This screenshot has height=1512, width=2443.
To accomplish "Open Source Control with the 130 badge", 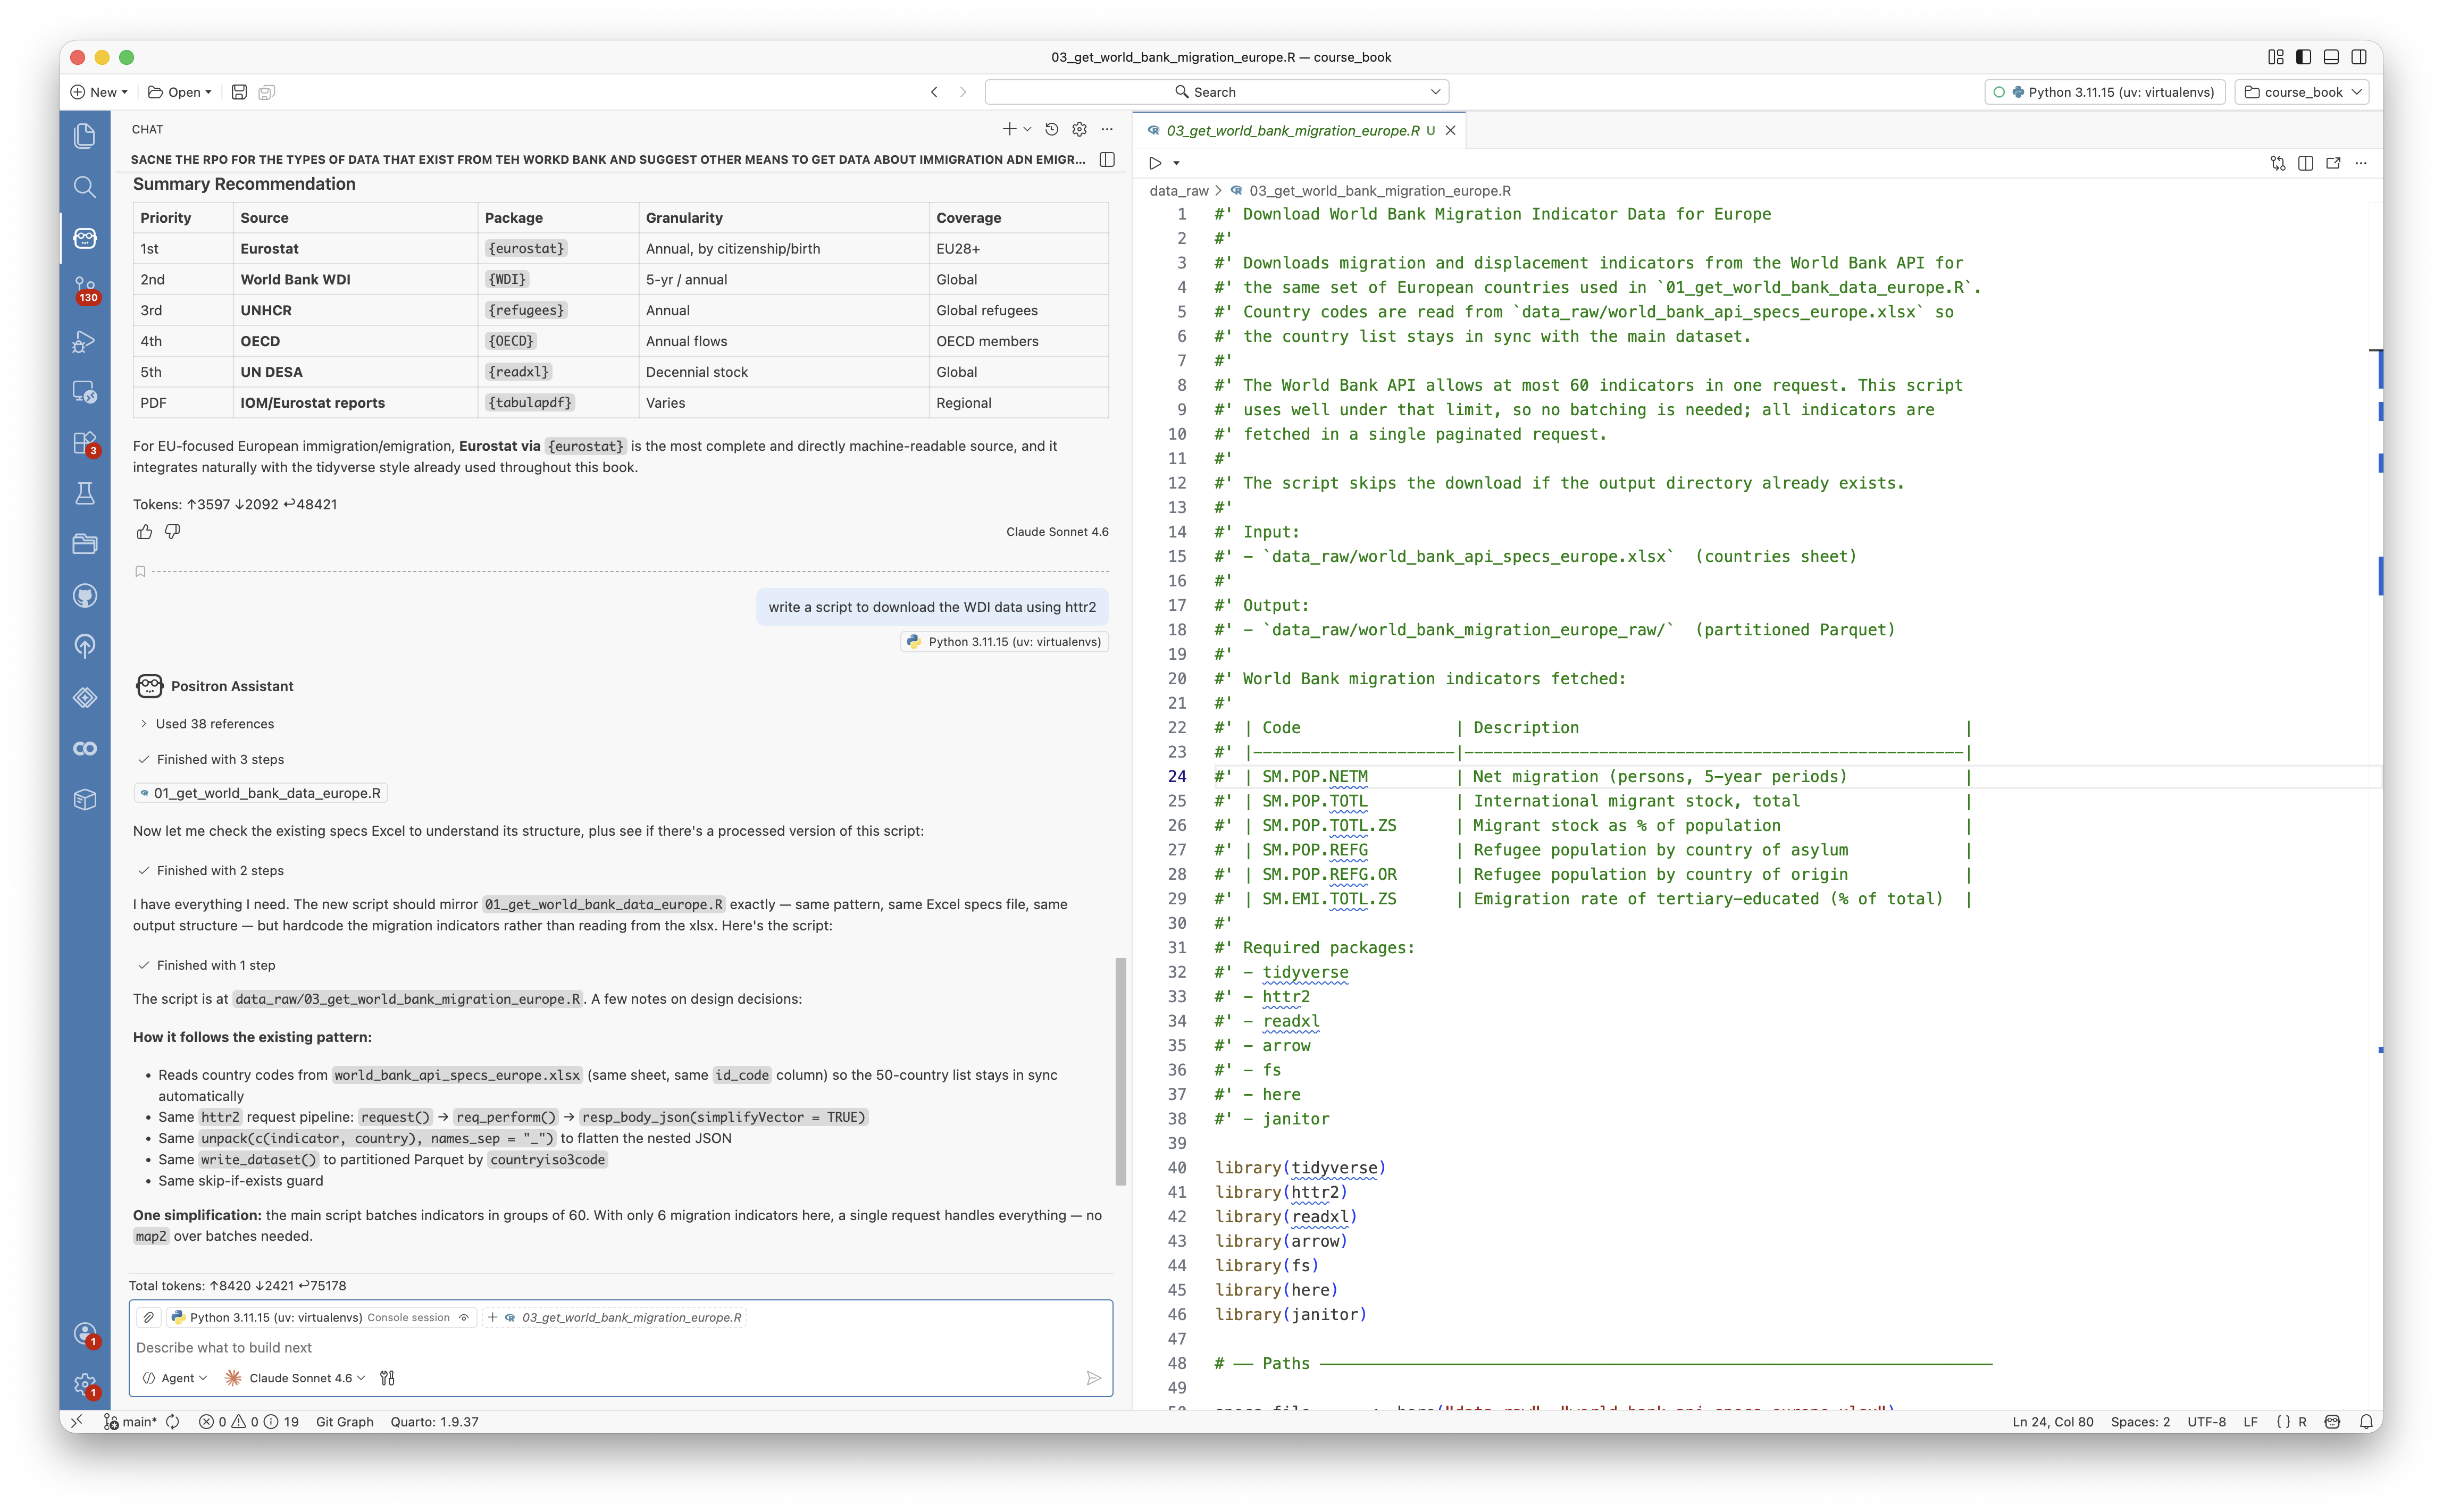I will point(85,290).
